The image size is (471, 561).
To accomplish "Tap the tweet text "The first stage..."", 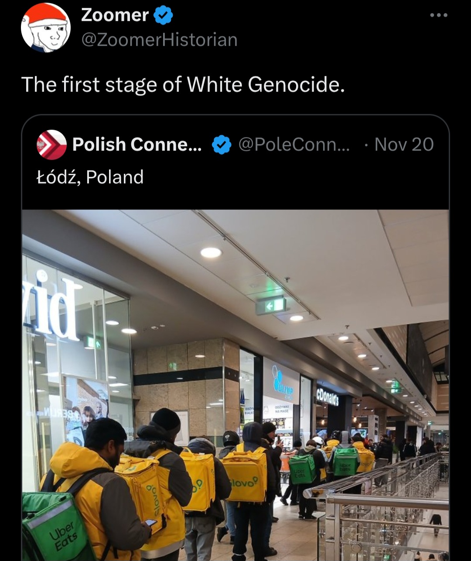I will [183, 84].
